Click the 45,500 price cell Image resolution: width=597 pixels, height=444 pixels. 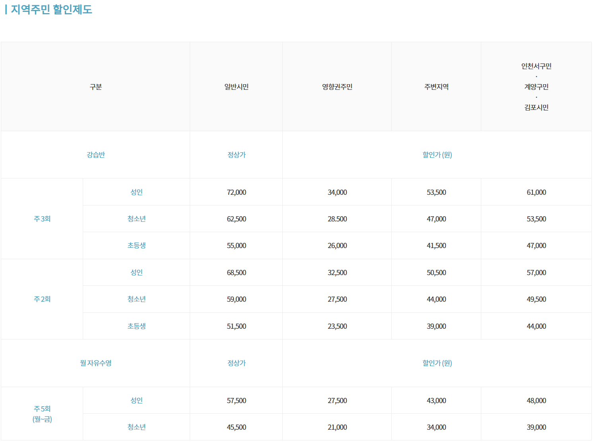tap(236, 427)
